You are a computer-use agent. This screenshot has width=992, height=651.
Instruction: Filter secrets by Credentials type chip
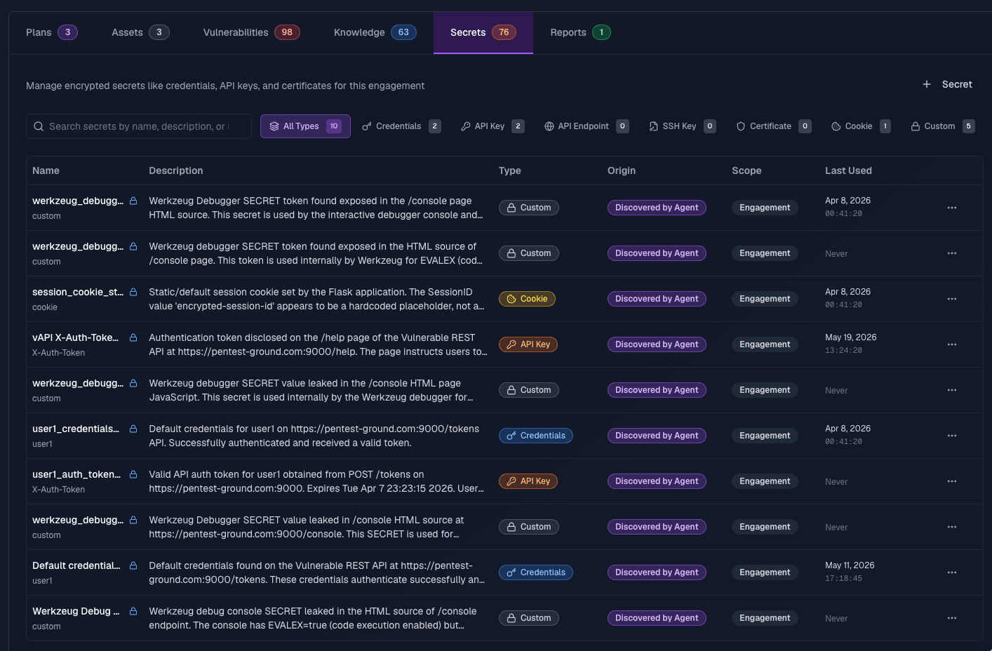[x=401, y=126]
